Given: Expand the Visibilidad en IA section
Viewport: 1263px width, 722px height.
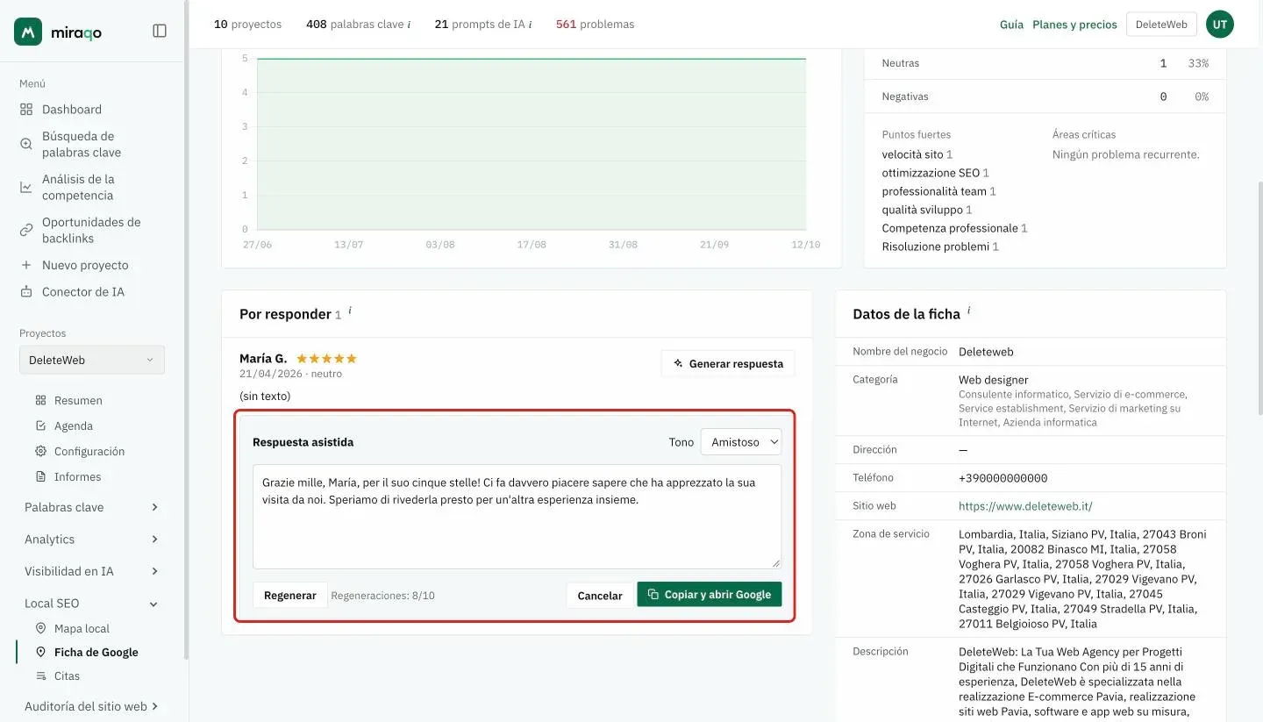Looking at the screenshot, I should coord(91,571).
